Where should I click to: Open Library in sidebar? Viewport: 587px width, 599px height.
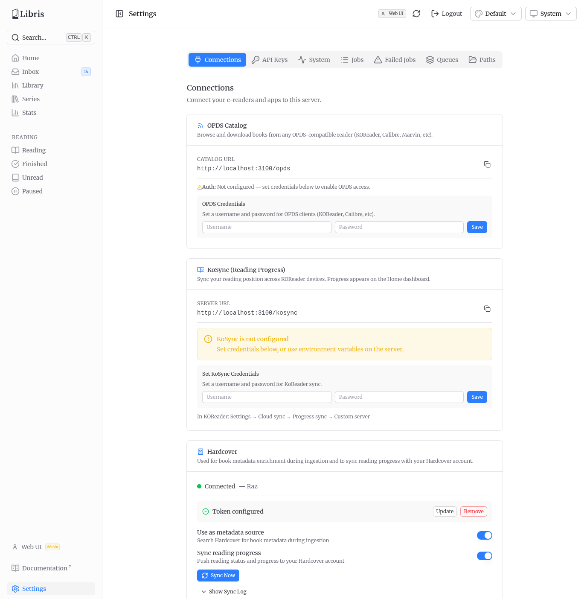[x=51, y=85]
